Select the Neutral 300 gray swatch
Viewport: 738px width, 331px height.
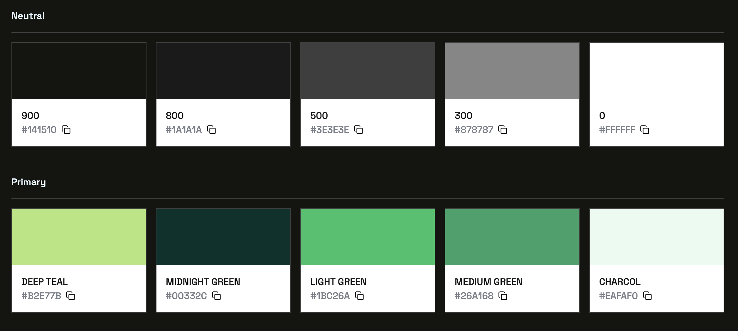point(512,71)
